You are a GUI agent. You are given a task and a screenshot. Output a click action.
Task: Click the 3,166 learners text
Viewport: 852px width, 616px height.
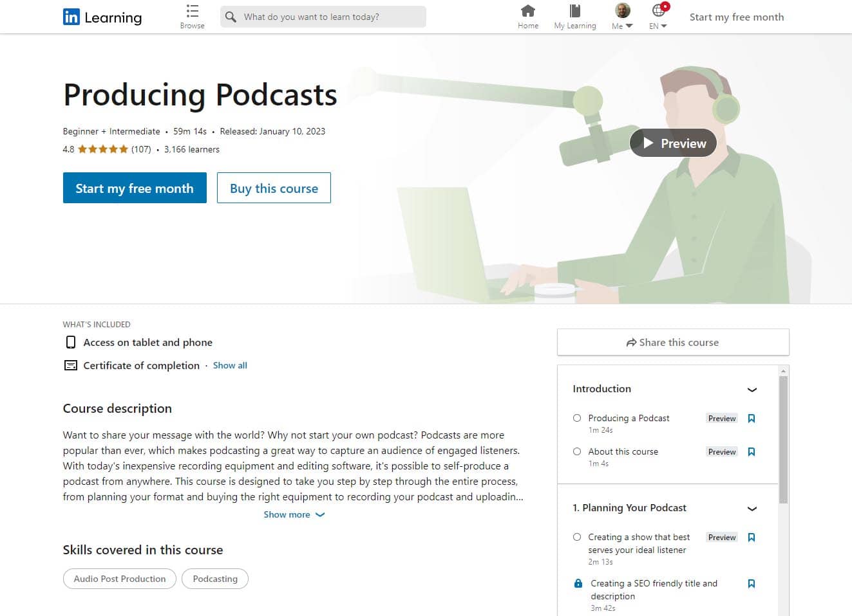192,149
